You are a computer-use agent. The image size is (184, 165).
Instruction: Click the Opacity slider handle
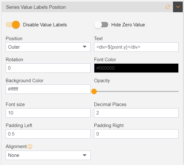click(x=94, y=91)
